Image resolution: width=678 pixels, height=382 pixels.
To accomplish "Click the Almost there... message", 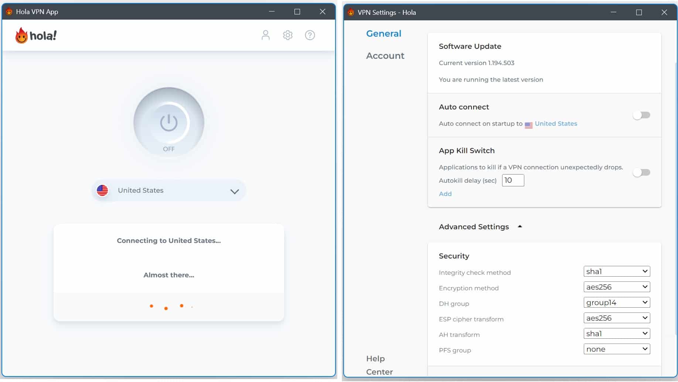I will (169, 275).
